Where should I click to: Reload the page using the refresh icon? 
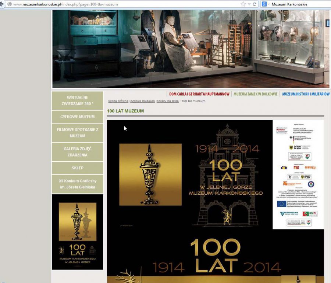click(x=255, y=4)
